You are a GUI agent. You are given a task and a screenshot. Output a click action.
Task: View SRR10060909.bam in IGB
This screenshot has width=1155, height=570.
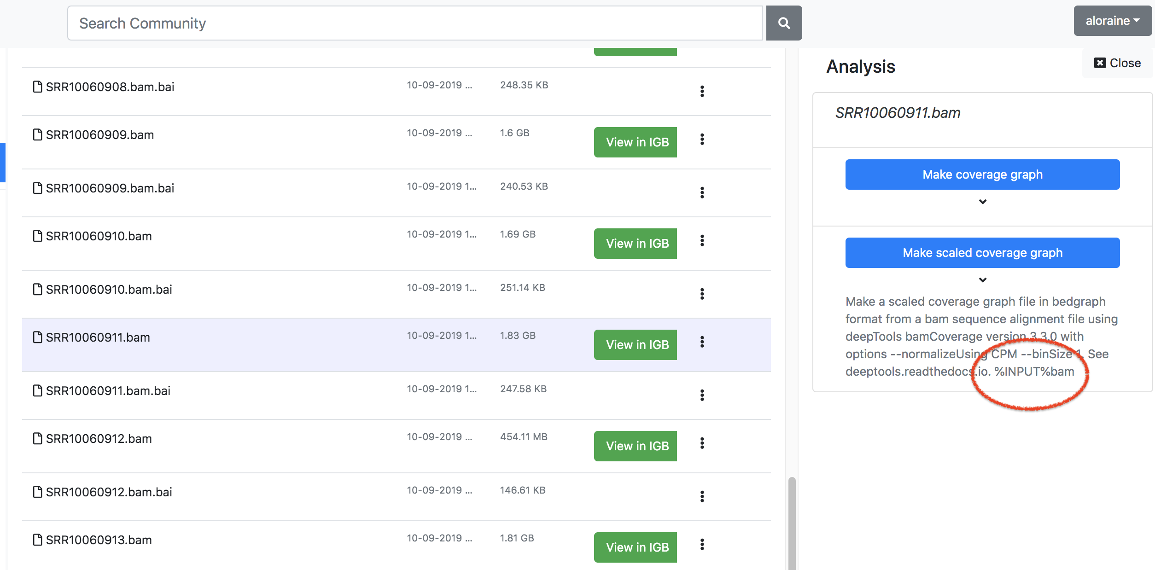[x=635, y=142]
